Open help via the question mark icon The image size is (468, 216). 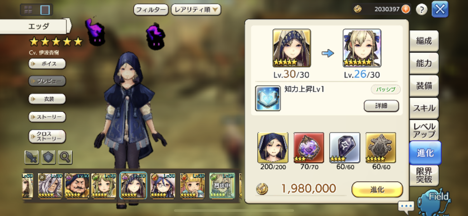(x=422, y=10)
